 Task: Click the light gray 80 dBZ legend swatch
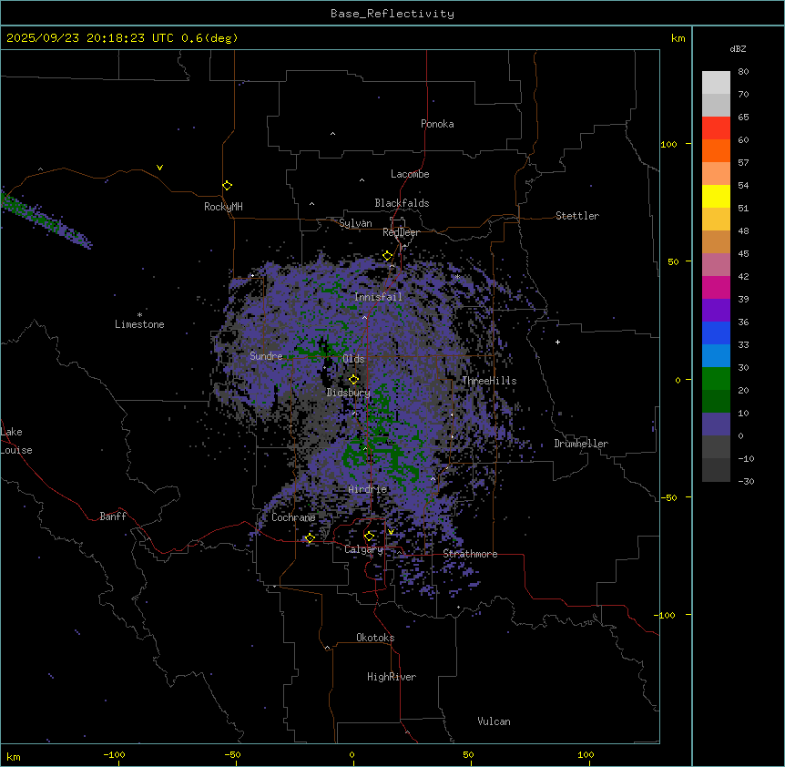coord(716,82)
